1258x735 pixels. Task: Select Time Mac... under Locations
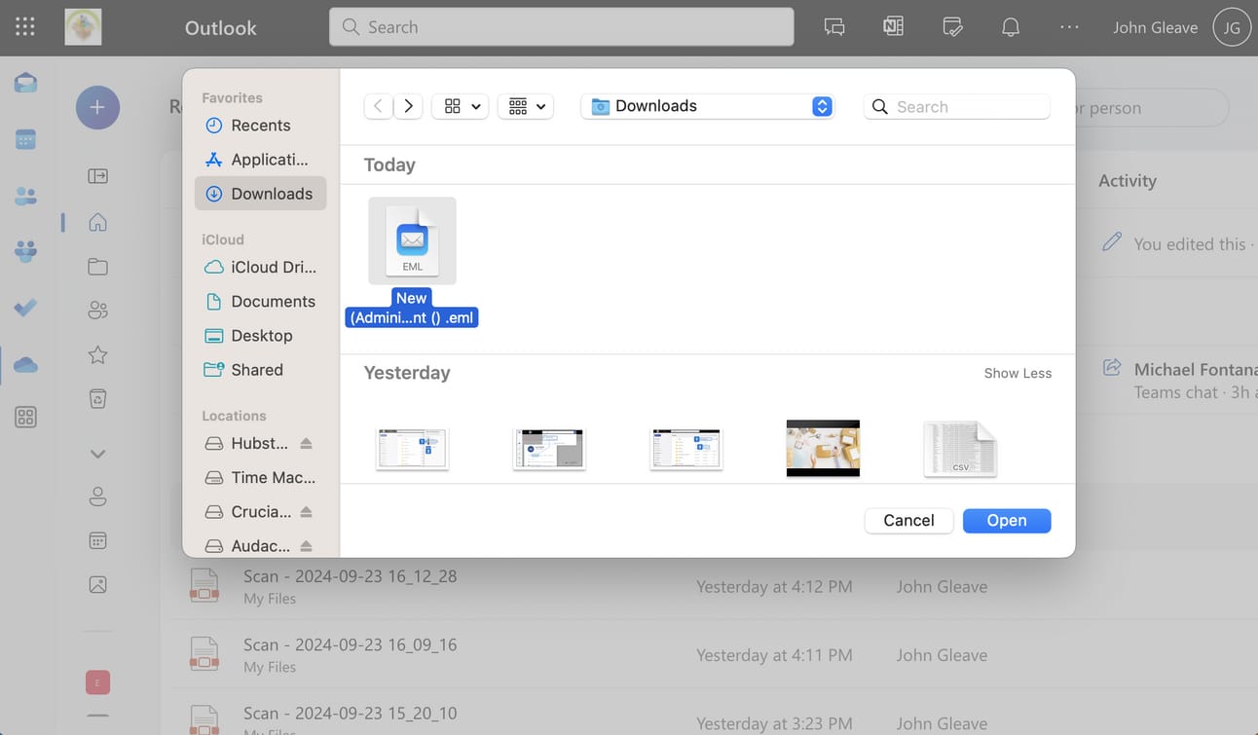point(260,477)
